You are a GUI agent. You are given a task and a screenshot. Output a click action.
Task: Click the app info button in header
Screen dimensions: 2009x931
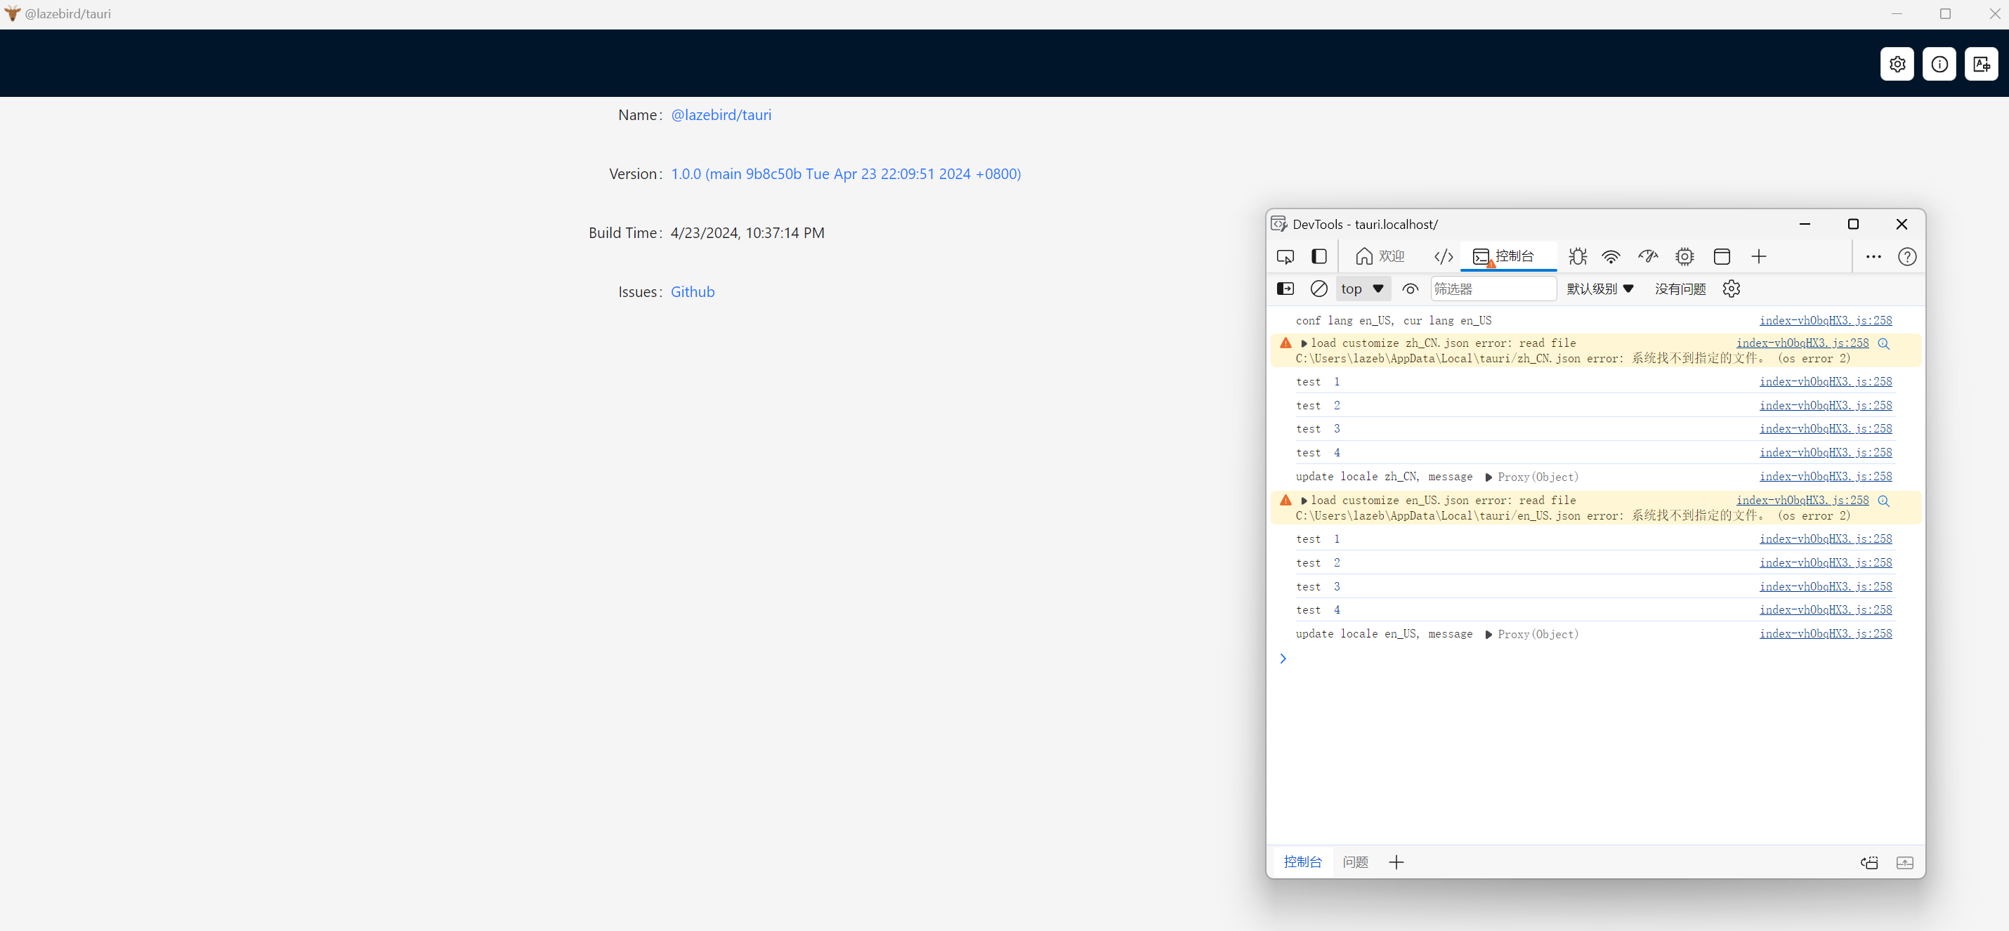click(1939, 64)
